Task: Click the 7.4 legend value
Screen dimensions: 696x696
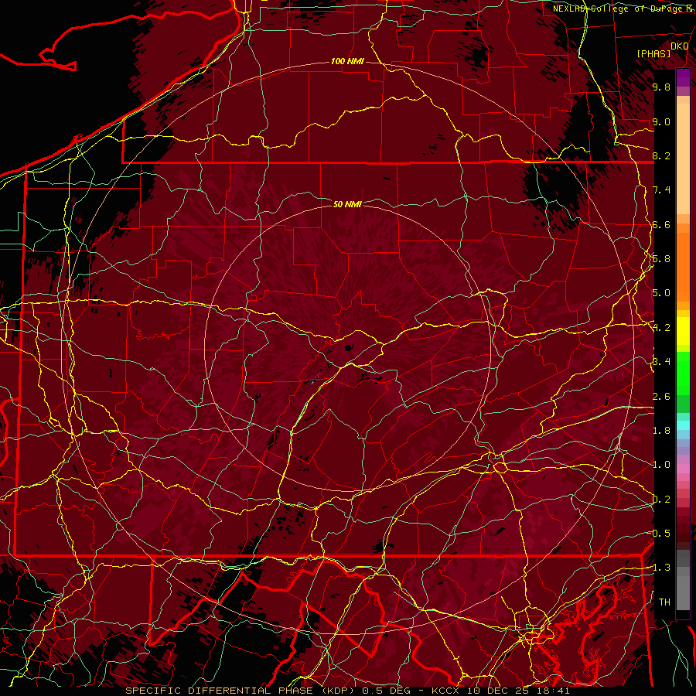Action: 661,190
